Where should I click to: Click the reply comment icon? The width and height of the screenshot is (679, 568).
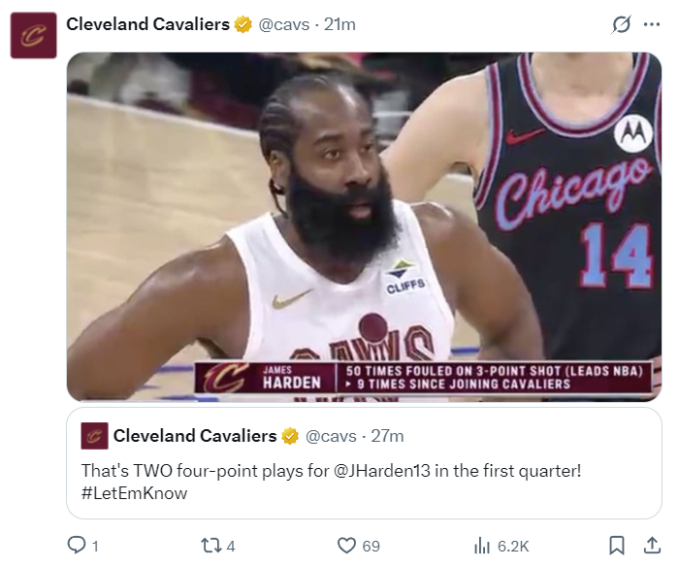point(77,546)
